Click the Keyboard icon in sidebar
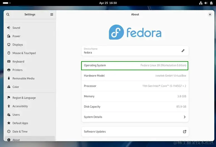Image resolution: width=216 pixels, height=147 pixels. coord(9,62)
